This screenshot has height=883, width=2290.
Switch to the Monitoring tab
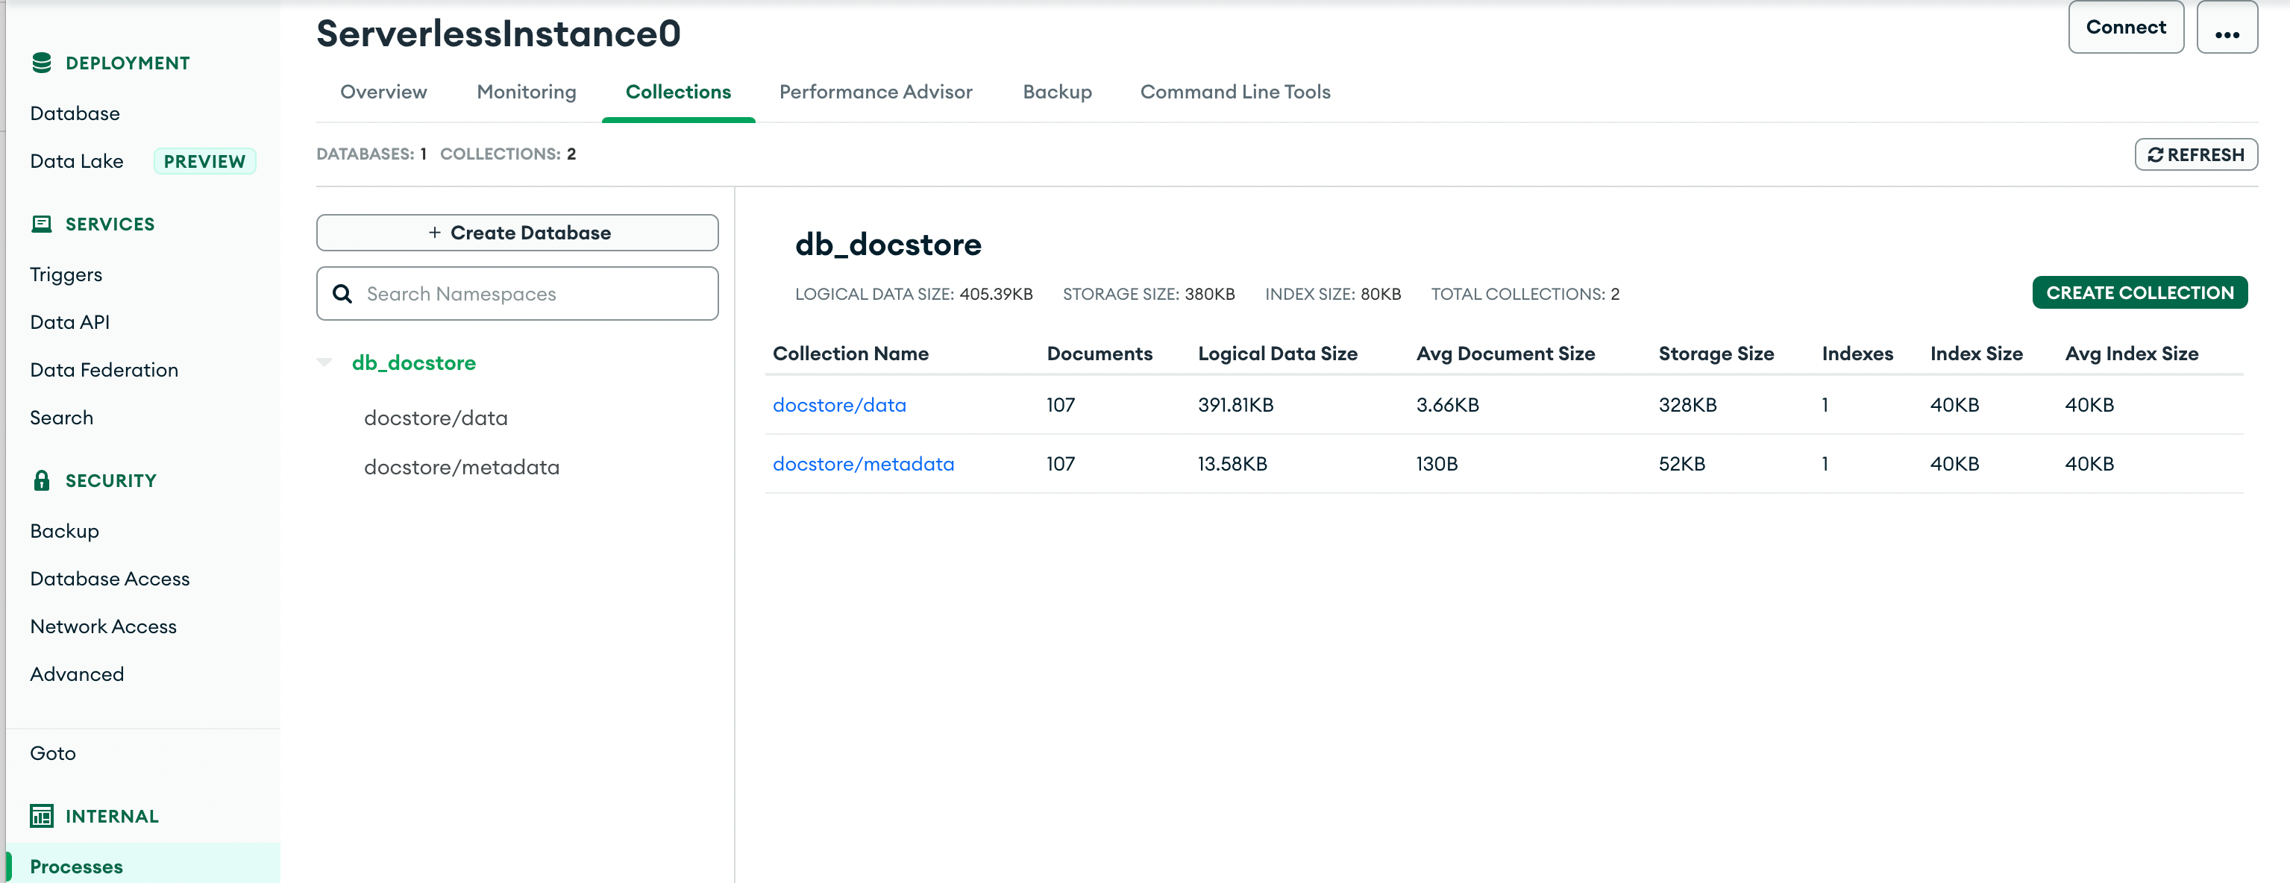point(527,92)
